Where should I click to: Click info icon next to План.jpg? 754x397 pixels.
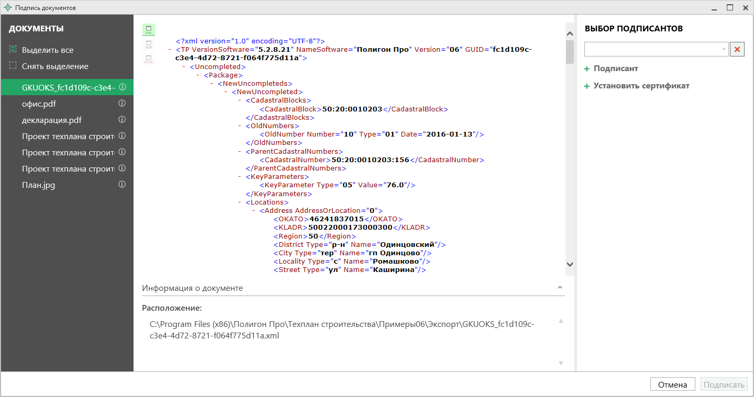point(123,185)
